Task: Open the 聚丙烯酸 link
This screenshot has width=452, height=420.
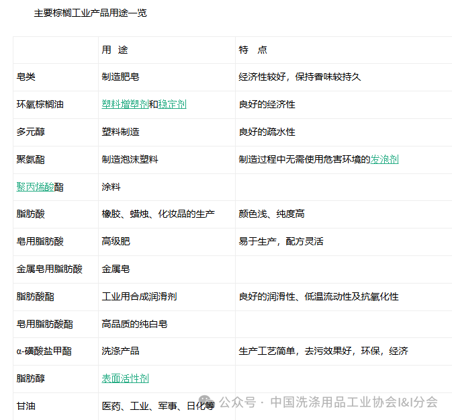Action: (x=36, y=187)
